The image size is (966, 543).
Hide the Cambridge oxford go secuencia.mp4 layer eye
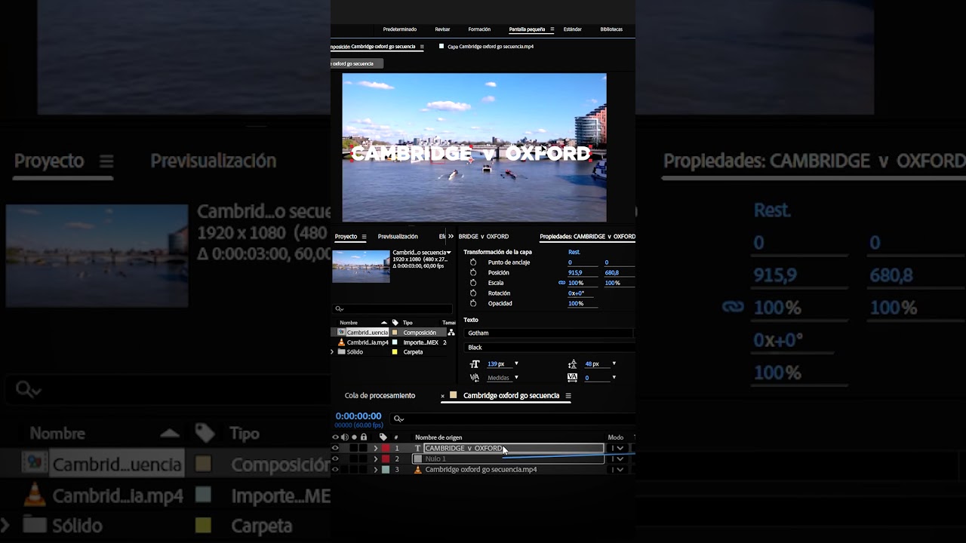point(336,469)
